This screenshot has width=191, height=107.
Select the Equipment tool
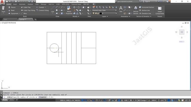click(13, 13)
